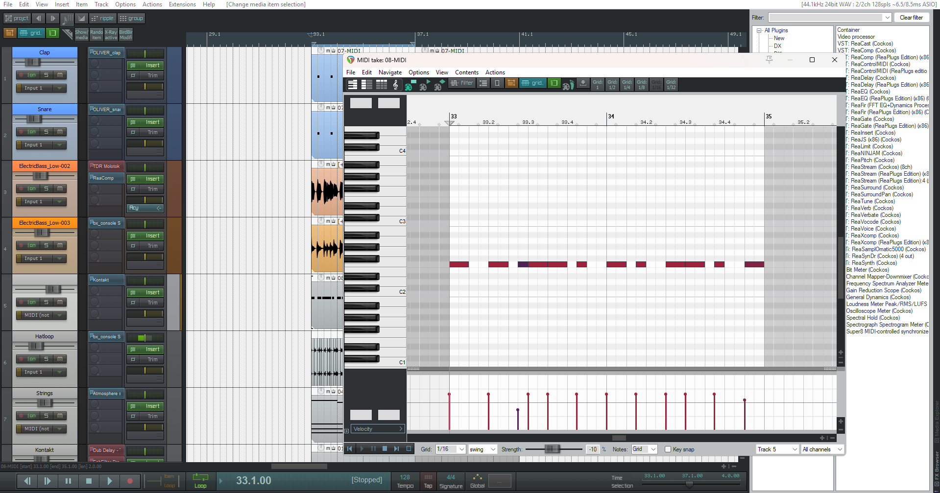This screenshot has height=493, width=940.
Task: Open the Track 5 selector dropdown
Action: 777,449
